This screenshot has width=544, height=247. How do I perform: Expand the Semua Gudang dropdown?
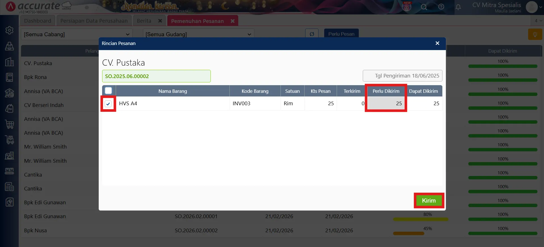coord(198,34)
